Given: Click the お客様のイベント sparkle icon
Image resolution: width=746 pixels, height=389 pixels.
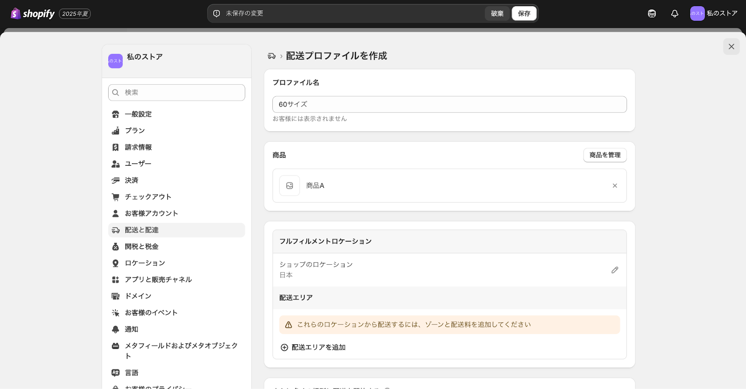Looking at the screenshot, I should (116, 313).
